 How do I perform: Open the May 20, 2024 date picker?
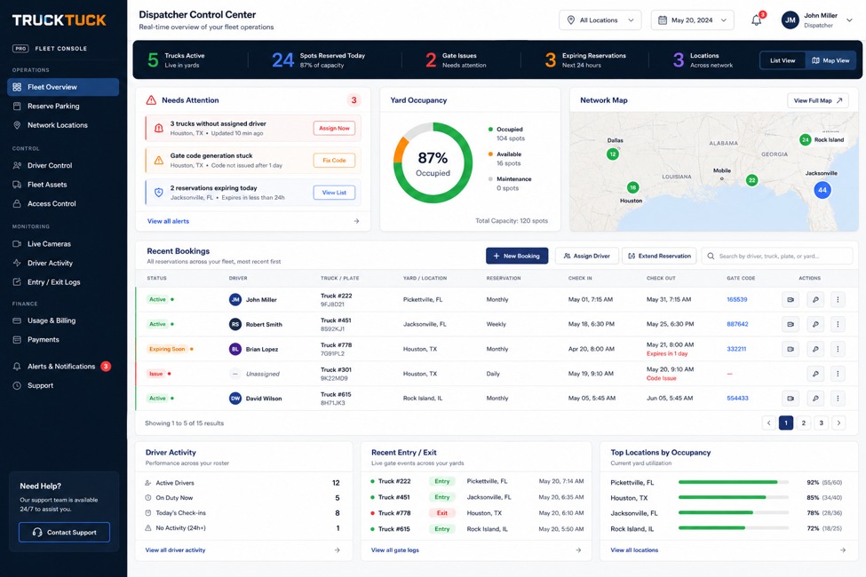tap(693, 20)
